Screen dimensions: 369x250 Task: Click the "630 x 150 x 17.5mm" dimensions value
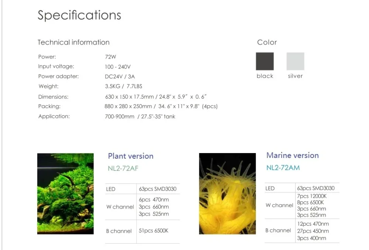pyautogui.click(x=129, y=97)
